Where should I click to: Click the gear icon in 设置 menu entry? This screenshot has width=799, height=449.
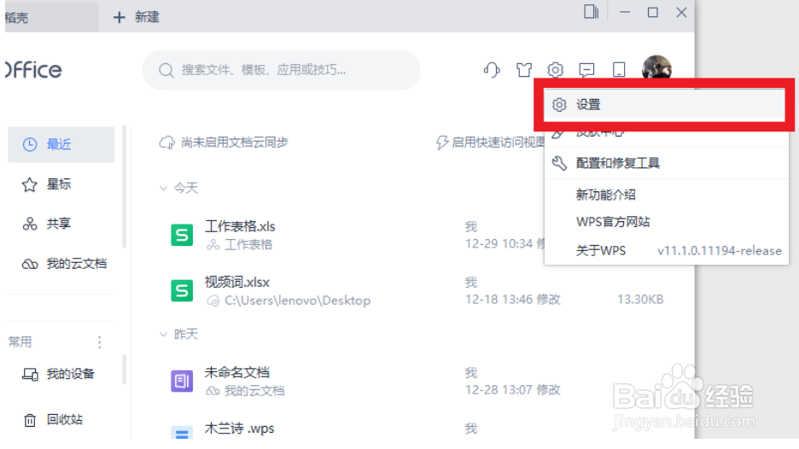559,104
